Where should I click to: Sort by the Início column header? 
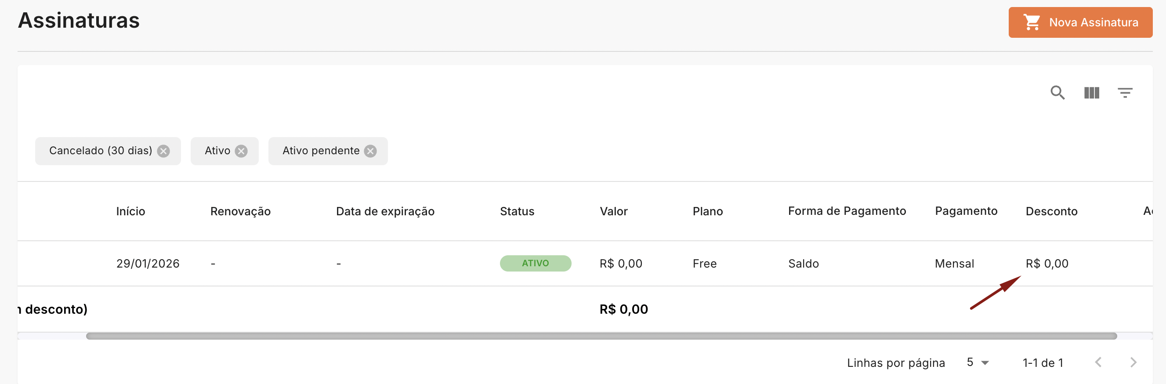[130, 211]
